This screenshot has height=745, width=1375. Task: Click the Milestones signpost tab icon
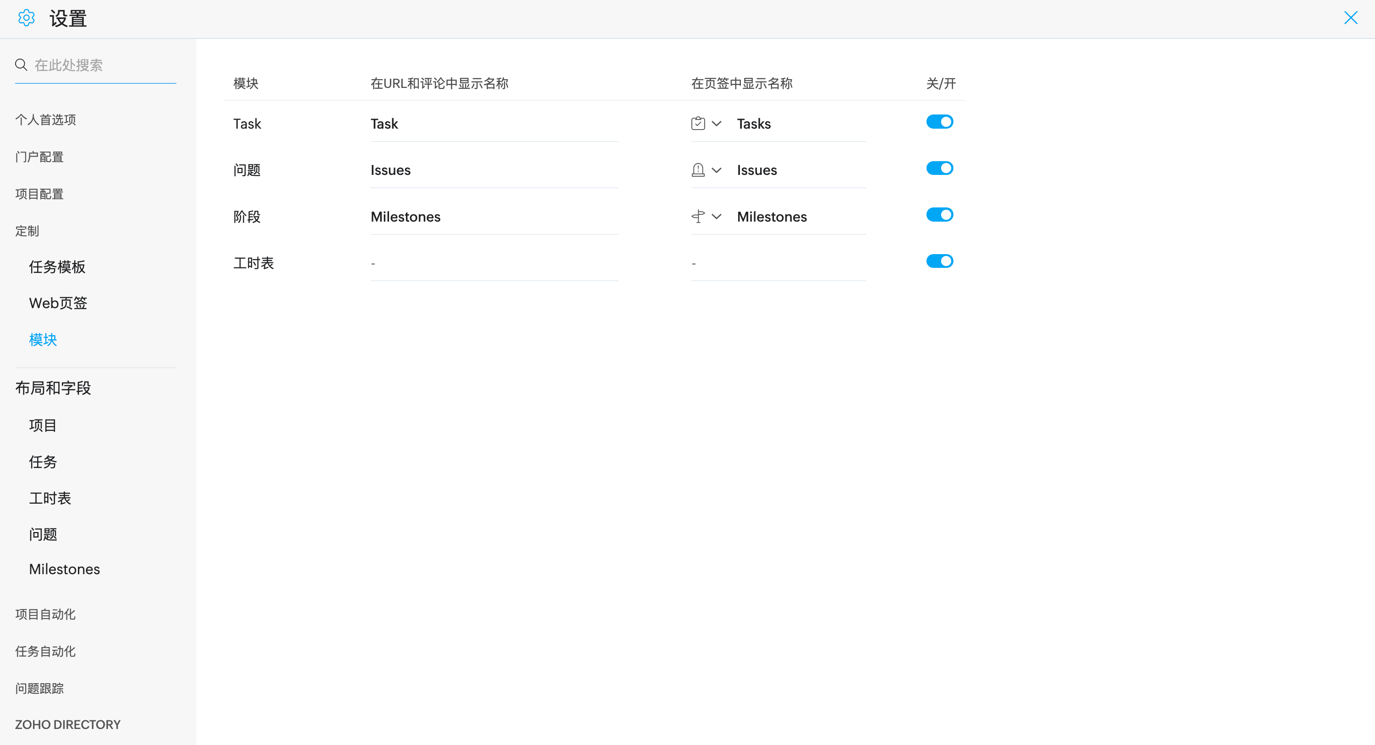(x=698, y=217)
